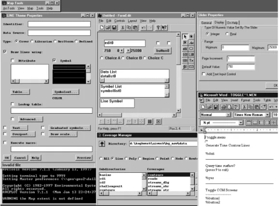Screen dimensions: 279x206
Task: Click Undo arrow in FormEdit toolbar
Action: pos(143,28)
